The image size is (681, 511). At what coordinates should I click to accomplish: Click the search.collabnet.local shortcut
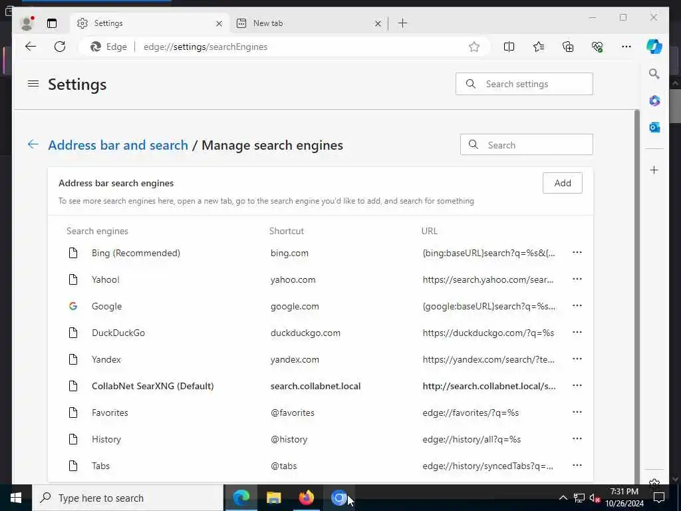click(x=315, y=386)
